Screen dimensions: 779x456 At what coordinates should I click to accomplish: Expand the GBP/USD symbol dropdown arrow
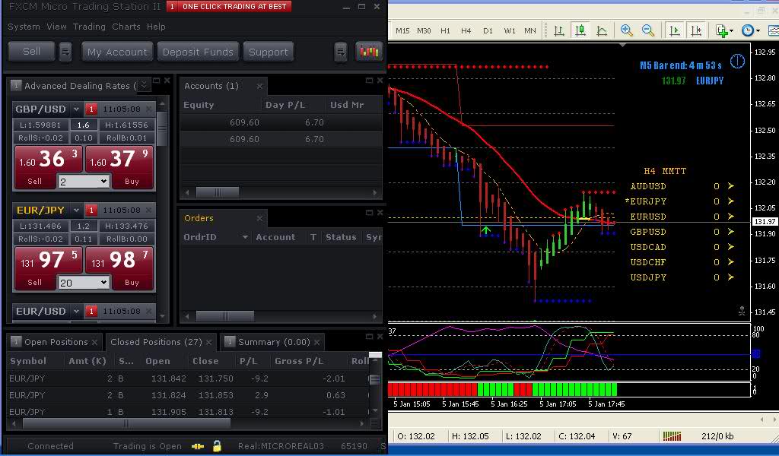(x=75, y=109)
